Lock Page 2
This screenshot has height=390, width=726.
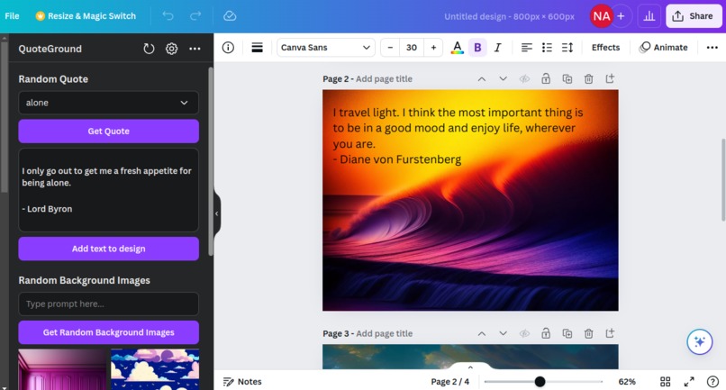[546, 78]
